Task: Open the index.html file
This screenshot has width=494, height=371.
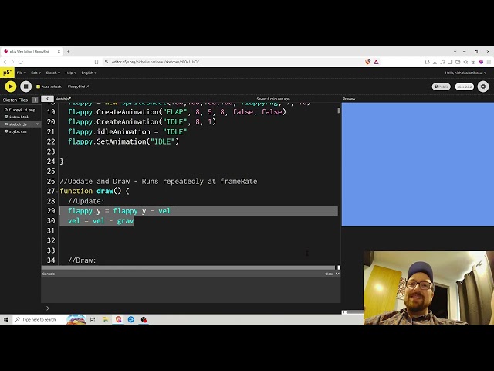Action: tap(17, 117)
